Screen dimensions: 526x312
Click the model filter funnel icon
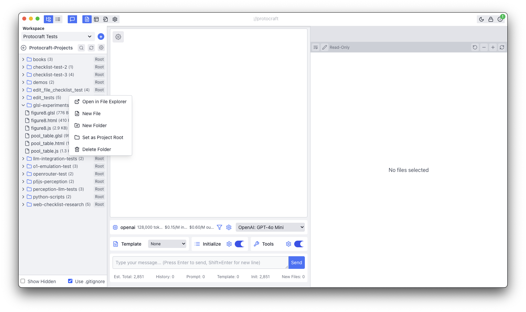coord(219,227)
